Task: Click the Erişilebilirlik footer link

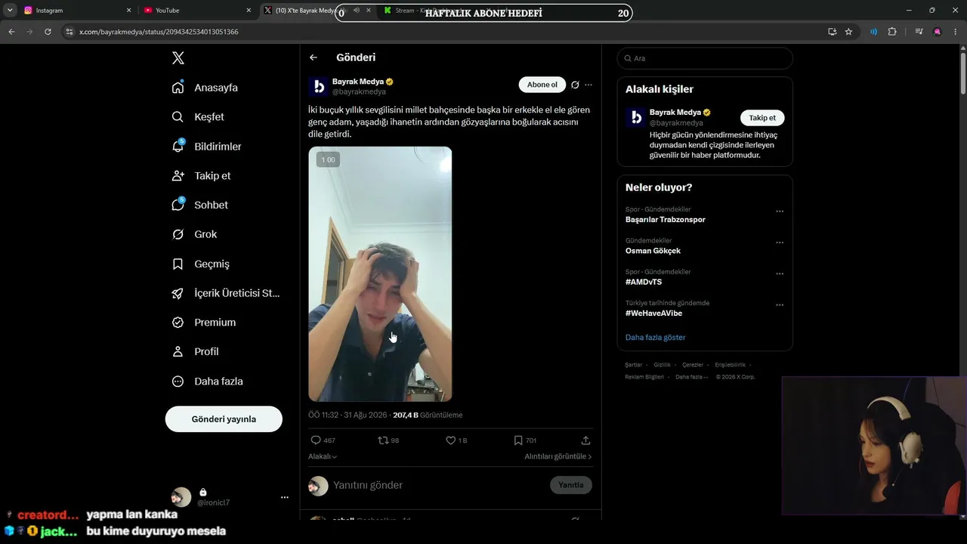Action: click(x=730, y=365)
